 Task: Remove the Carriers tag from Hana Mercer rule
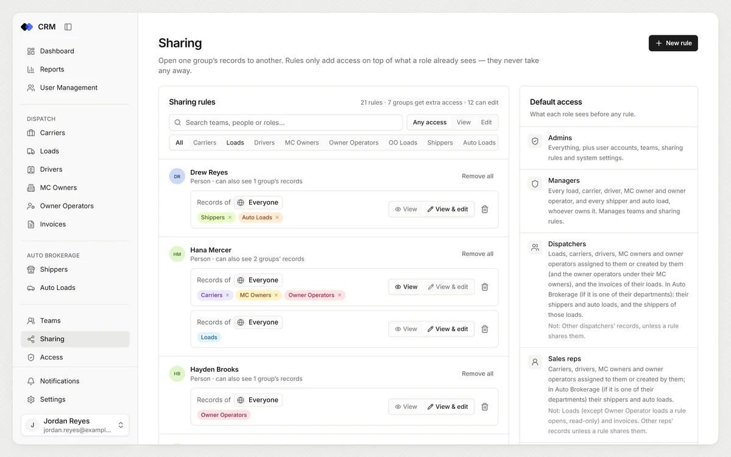coord(227,296)
